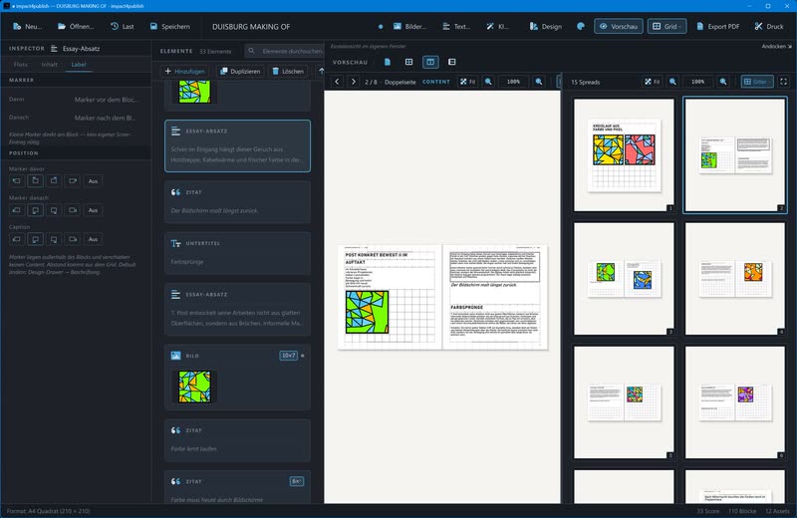Open the Text import dialog

point(456,27)
